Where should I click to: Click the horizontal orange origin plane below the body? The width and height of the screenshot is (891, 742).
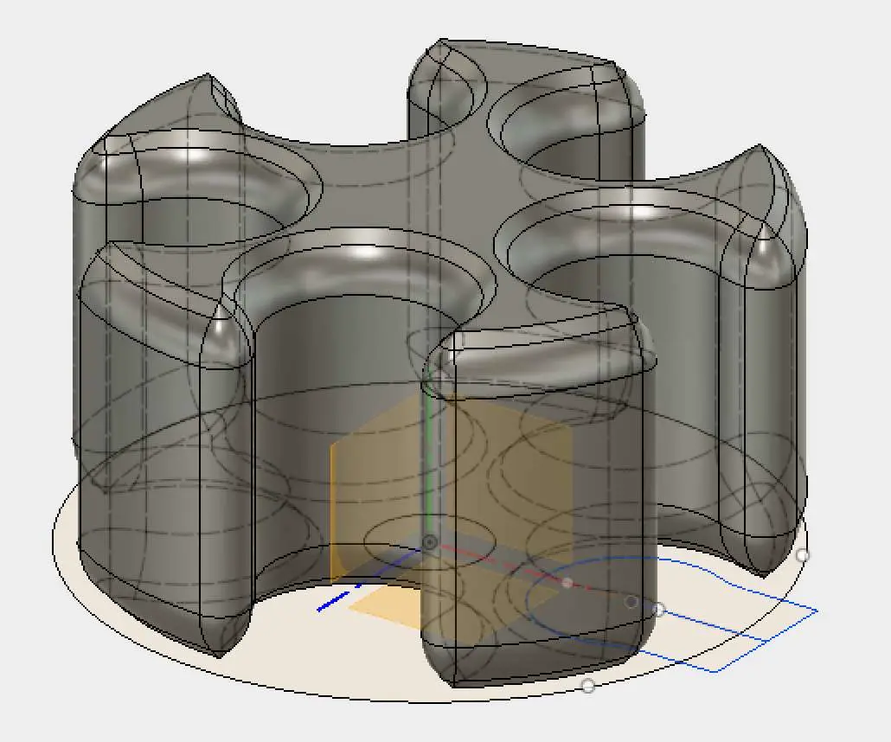pos(381,605)
